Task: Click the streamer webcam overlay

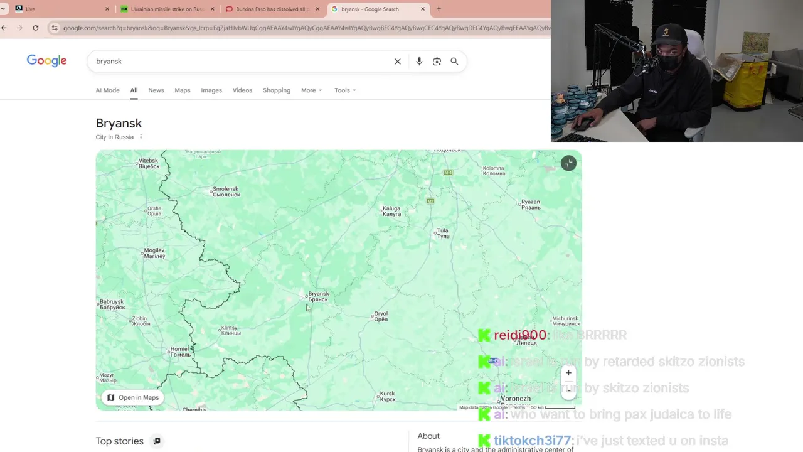Action: pos(677,71)
